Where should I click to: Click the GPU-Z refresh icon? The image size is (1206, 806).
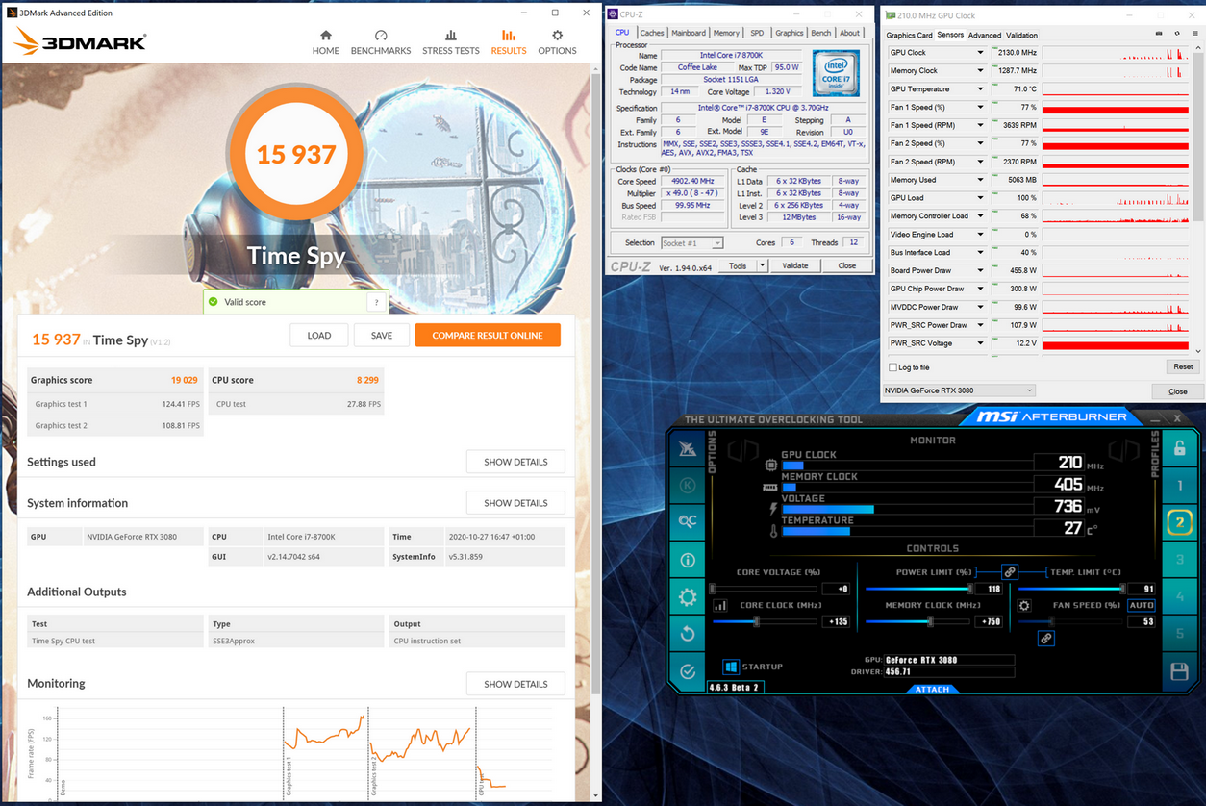[x=1177, y=34]
